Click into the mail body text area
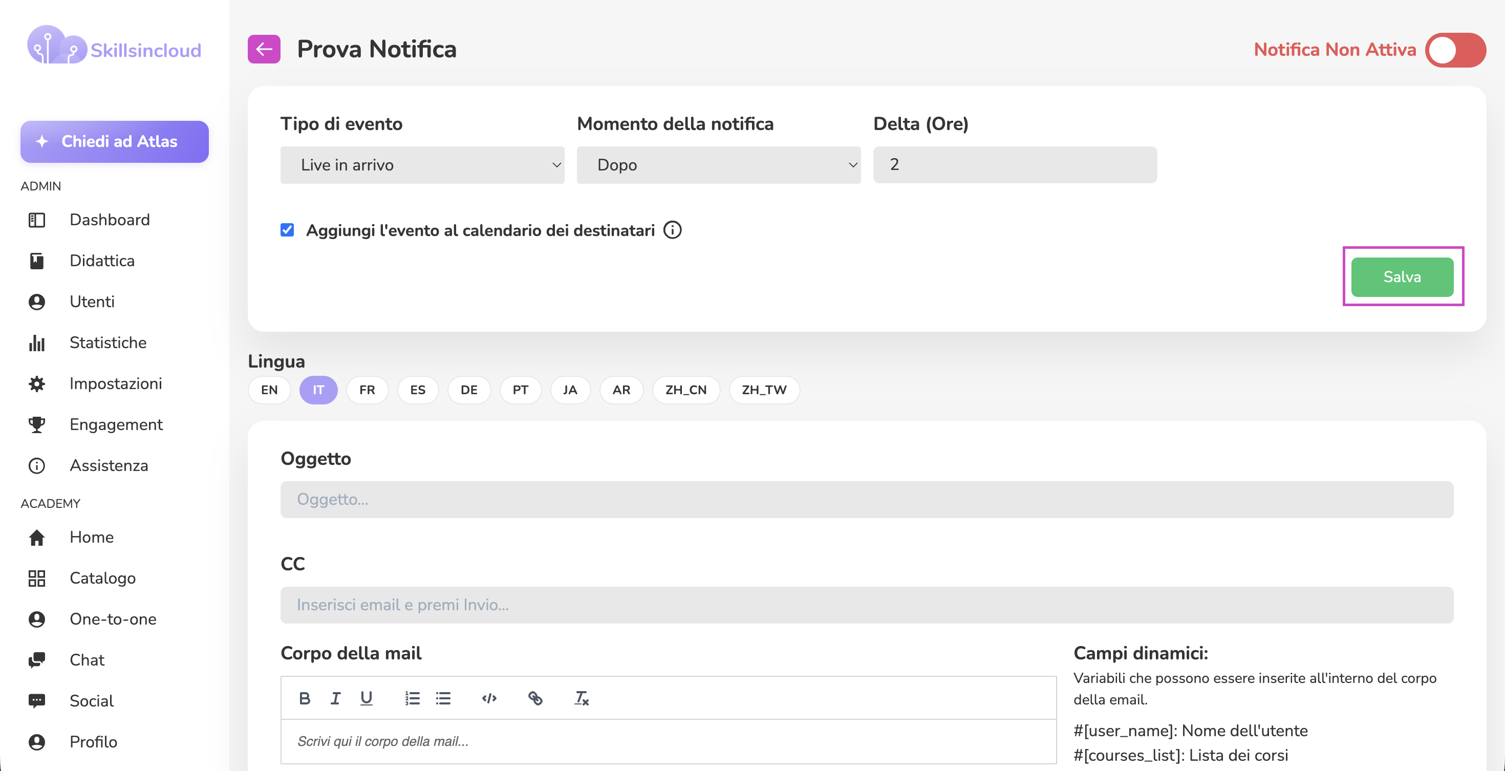Image resolution: width=1505 pixels, height=771 pixels. click(x=669, y=741)
